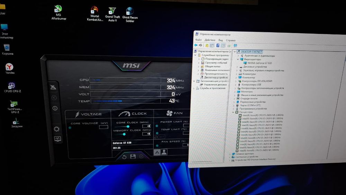This screenshot has height=195, width=346.
Task: Click blue Help toolbar icon
Action: click(x=218, y=45)
